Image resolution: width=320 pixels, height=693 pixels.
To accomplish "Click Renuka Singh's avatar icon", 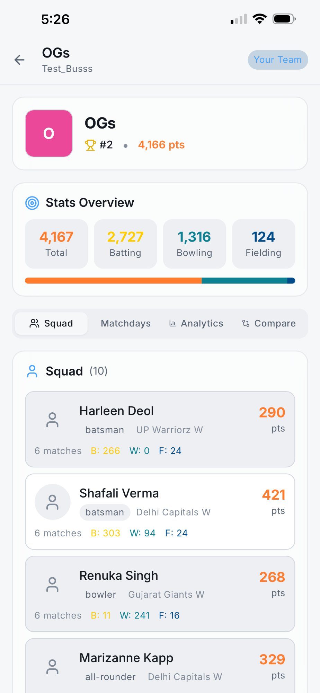I will point(52,584).
